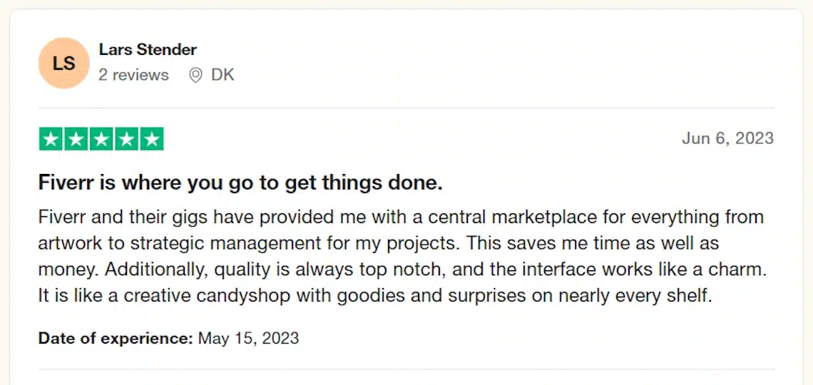This screenshot has width=813, height=385.
Task: Click the first green rating star
Action: [x=51, y=139]
